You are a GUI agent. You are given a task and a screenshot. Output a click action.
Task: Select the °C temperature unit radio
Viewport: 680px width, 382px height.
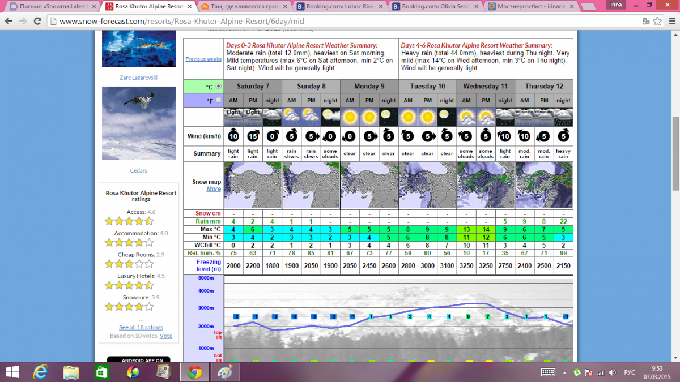(219, 87)
